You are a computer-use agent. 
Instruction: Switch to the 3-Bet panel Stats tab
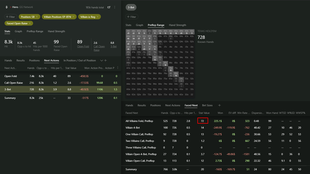(x=128, y=25)
